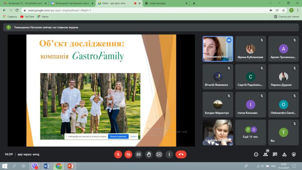Close the Gmail Входящие tab

point(45,3)
